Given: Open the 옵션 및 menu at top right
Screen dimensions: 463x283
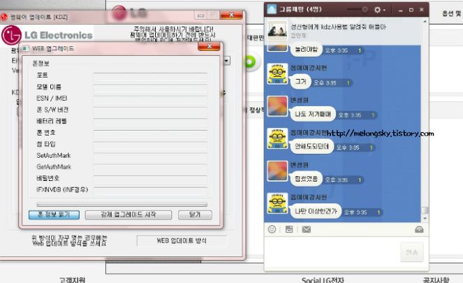Looking at the screenshot, I should point(452,13).
